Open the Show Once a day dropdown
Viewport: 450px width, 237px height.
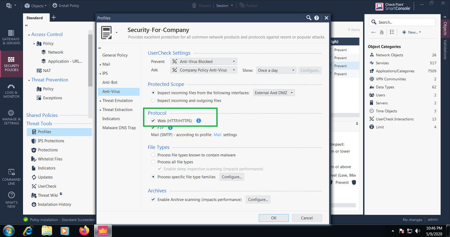(x=276, y=70)
